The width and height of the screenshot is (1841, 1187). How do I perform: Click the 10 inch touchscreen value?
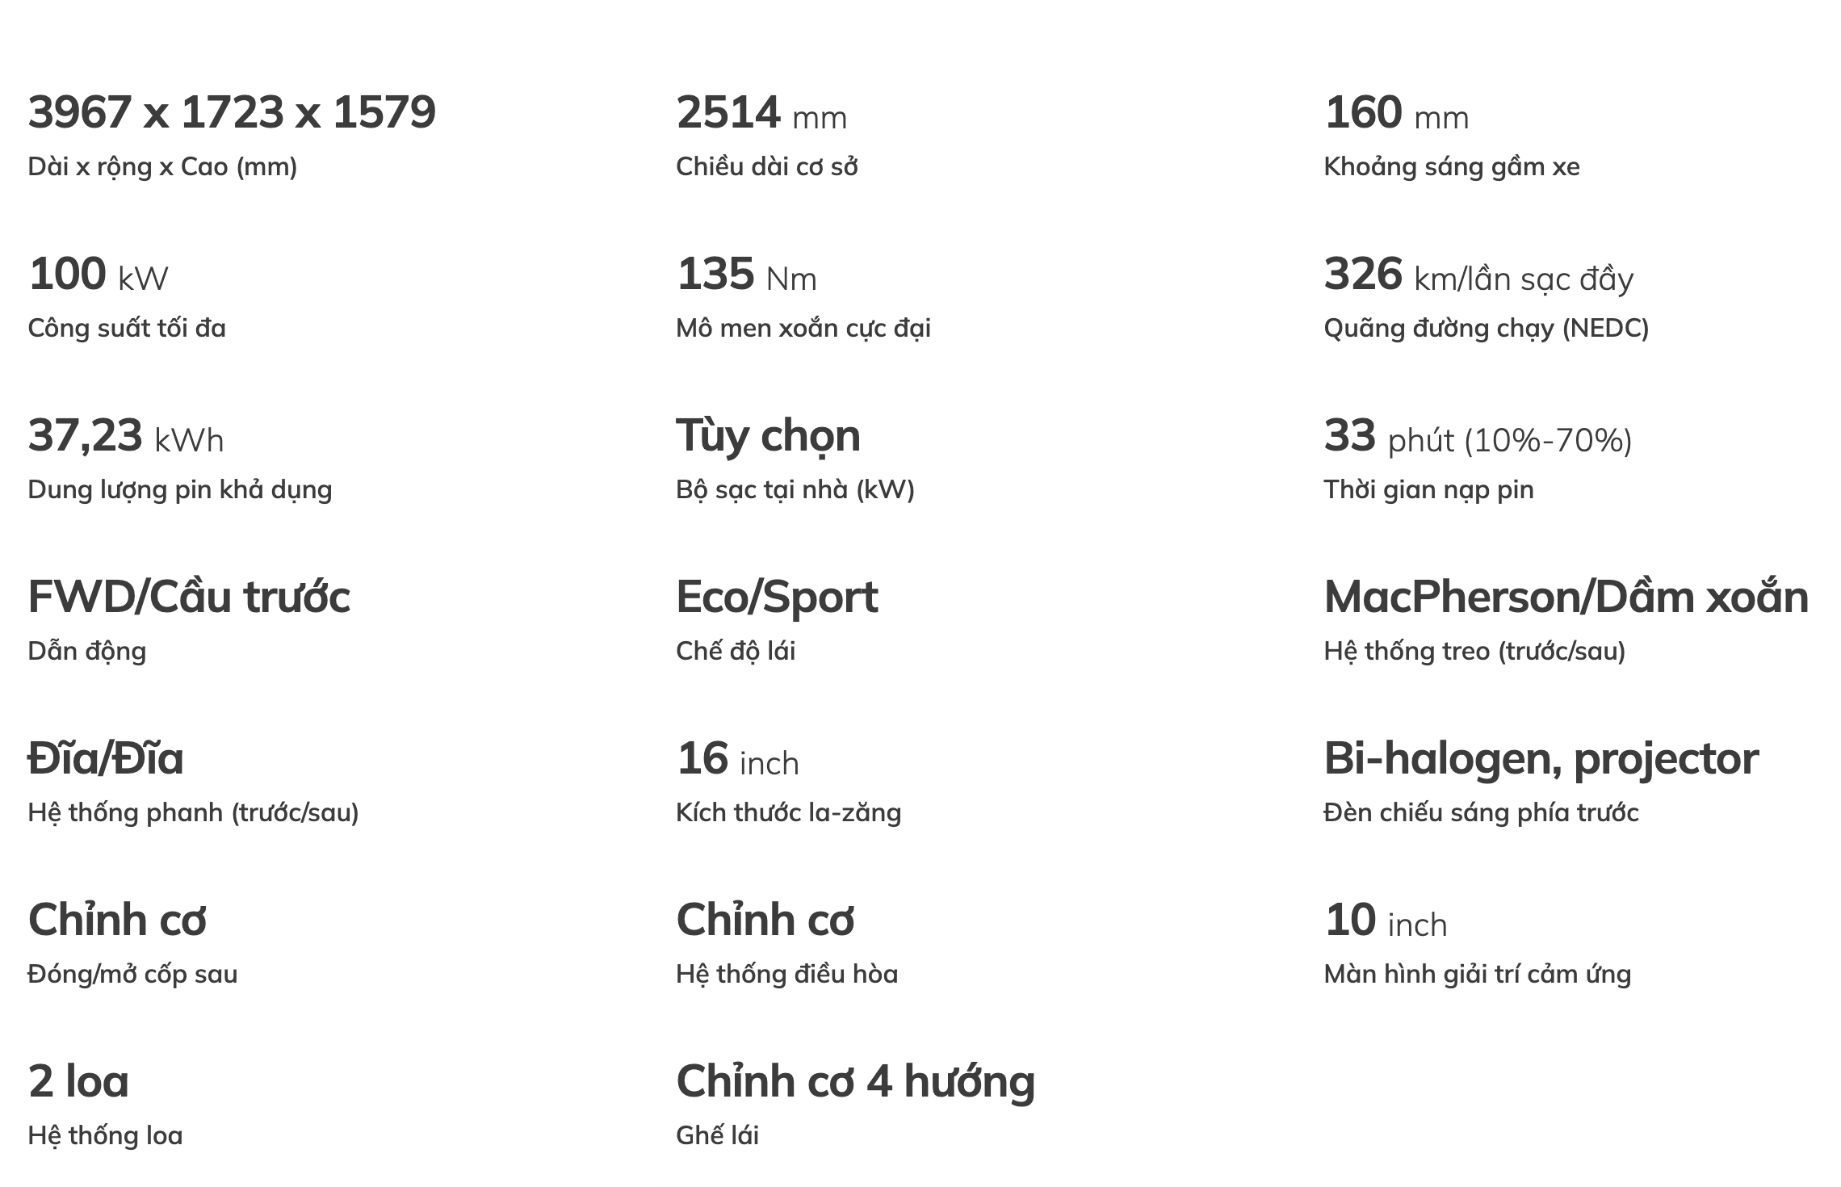coord(1386,921)
